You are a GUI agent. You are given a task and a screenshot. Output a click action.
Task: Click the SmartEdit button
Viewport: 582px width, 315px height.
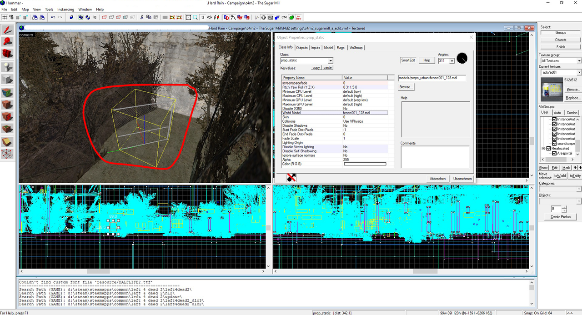tap(408, 60)
